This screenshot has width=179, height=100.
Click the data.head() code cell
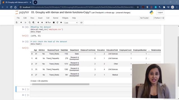(x=95, y=43)
